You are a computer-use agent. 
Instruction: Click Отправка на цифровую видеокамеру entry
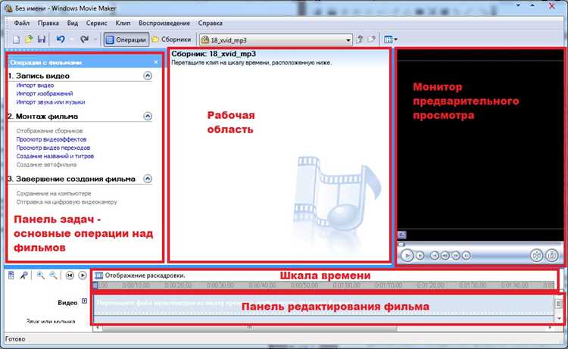67,202
